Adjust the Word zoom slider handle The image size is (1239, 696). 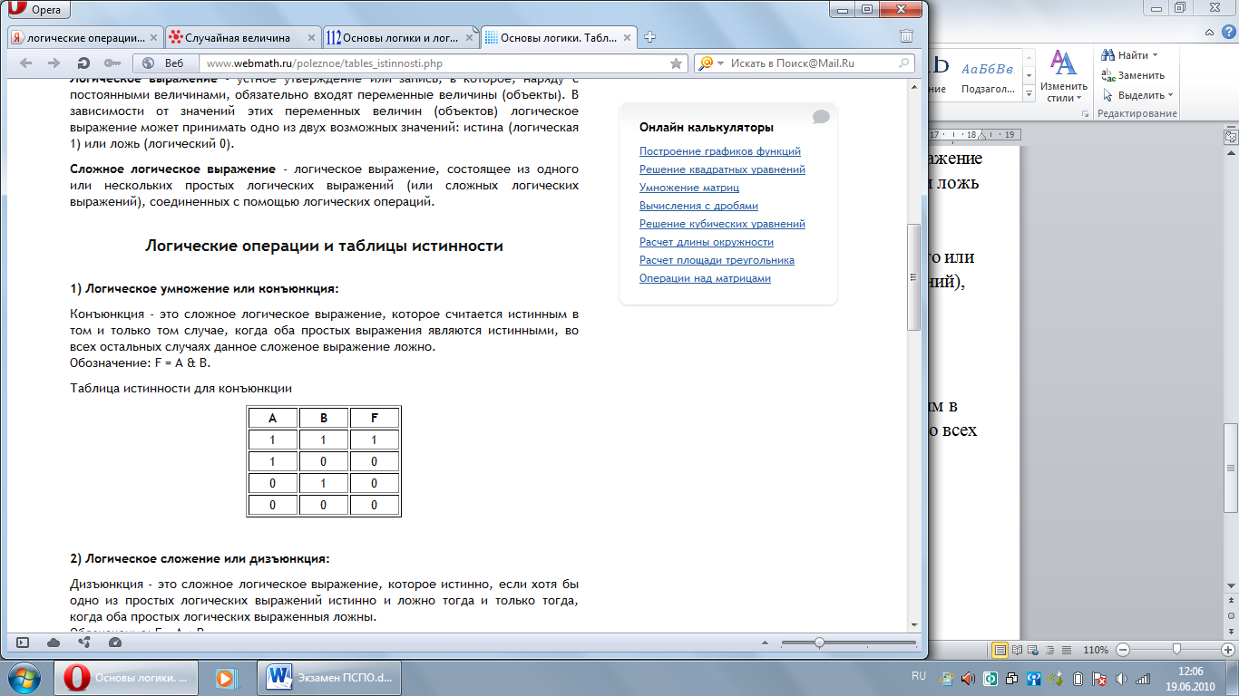point(1177,650)
